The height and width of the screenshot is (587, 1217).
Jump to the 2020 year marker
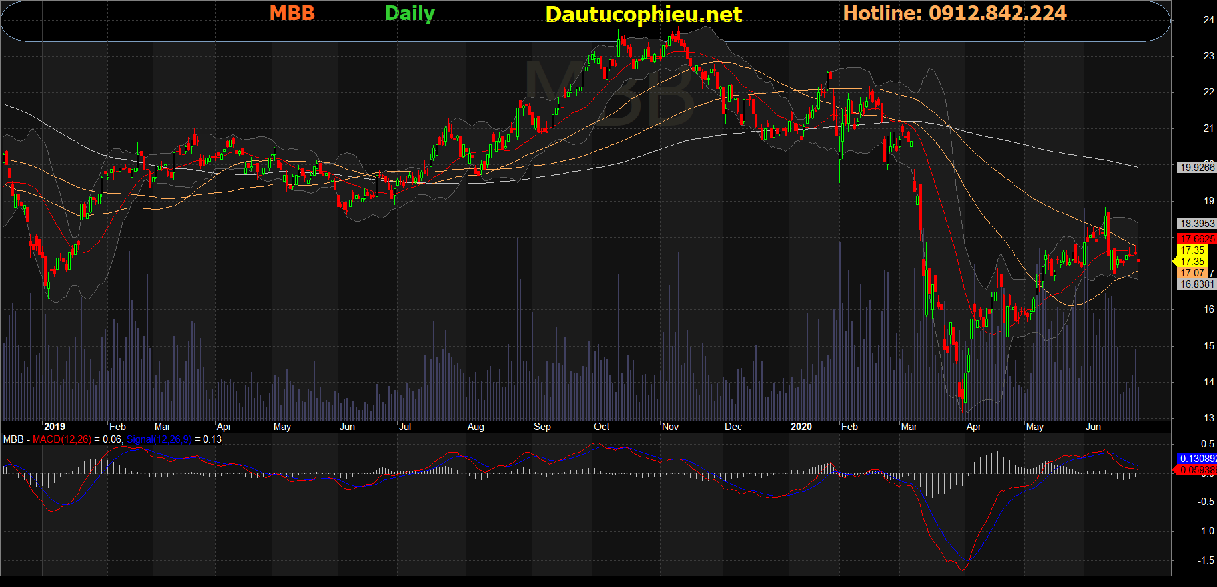click(x=801, y=427)
